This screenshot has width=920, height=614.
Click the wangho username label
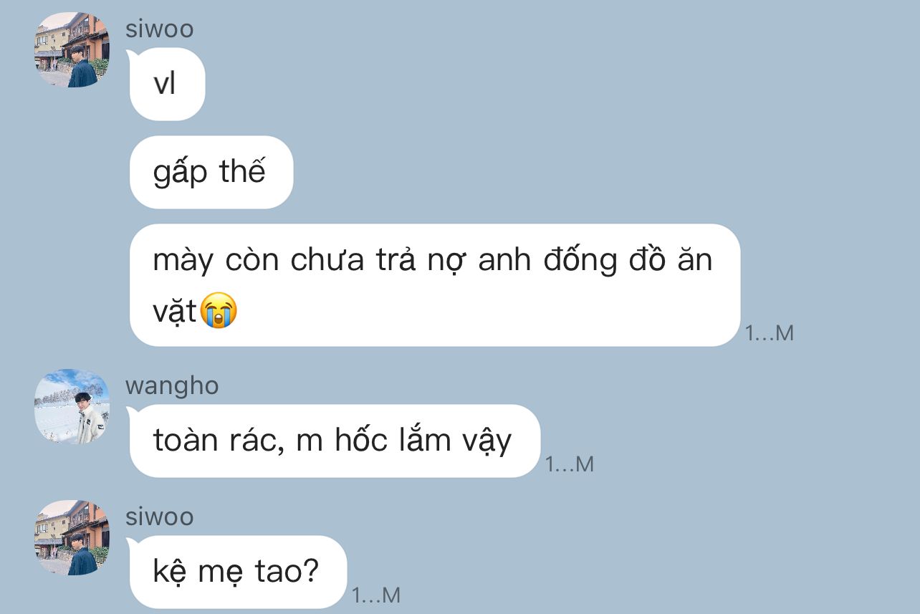click(x=172, y=386)
